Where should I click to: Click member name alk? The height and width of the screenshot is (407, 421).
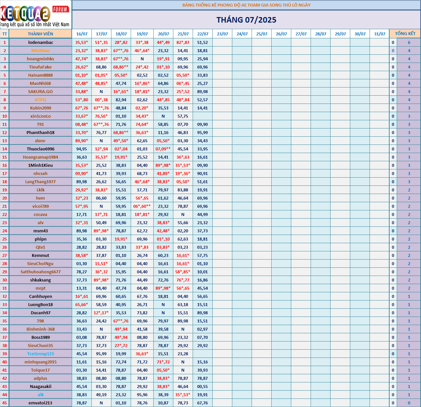41,395
